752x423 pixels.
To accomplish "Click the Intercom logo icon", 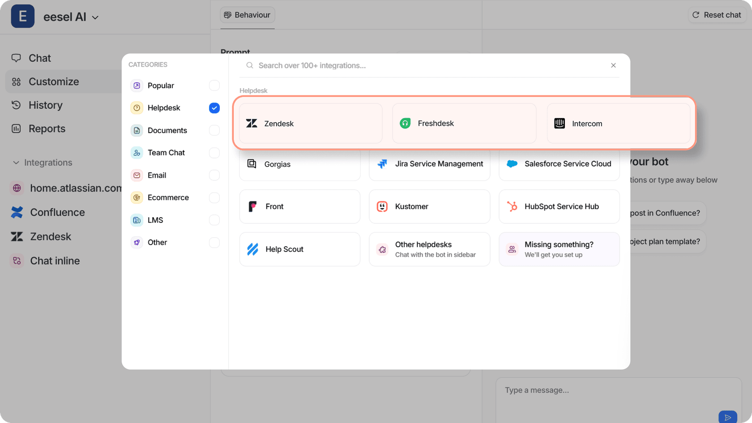I will [x=560, y=124].
